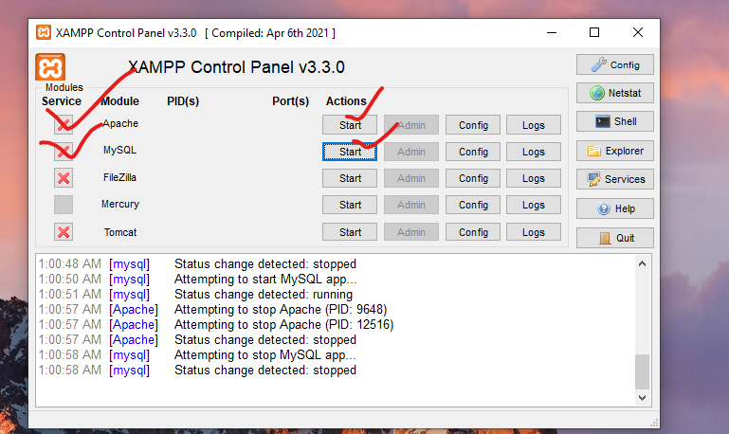
Task: Click the Module column header
Action: (x=120, y=101)
